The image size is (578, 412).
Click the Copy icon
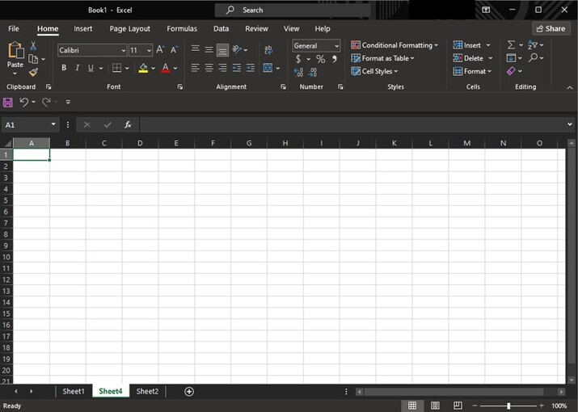33,59
